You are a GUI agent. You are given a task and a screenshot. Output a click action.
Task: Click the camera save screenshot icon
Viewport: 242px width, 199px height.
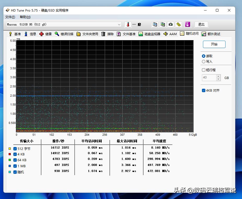coord(170,24)
